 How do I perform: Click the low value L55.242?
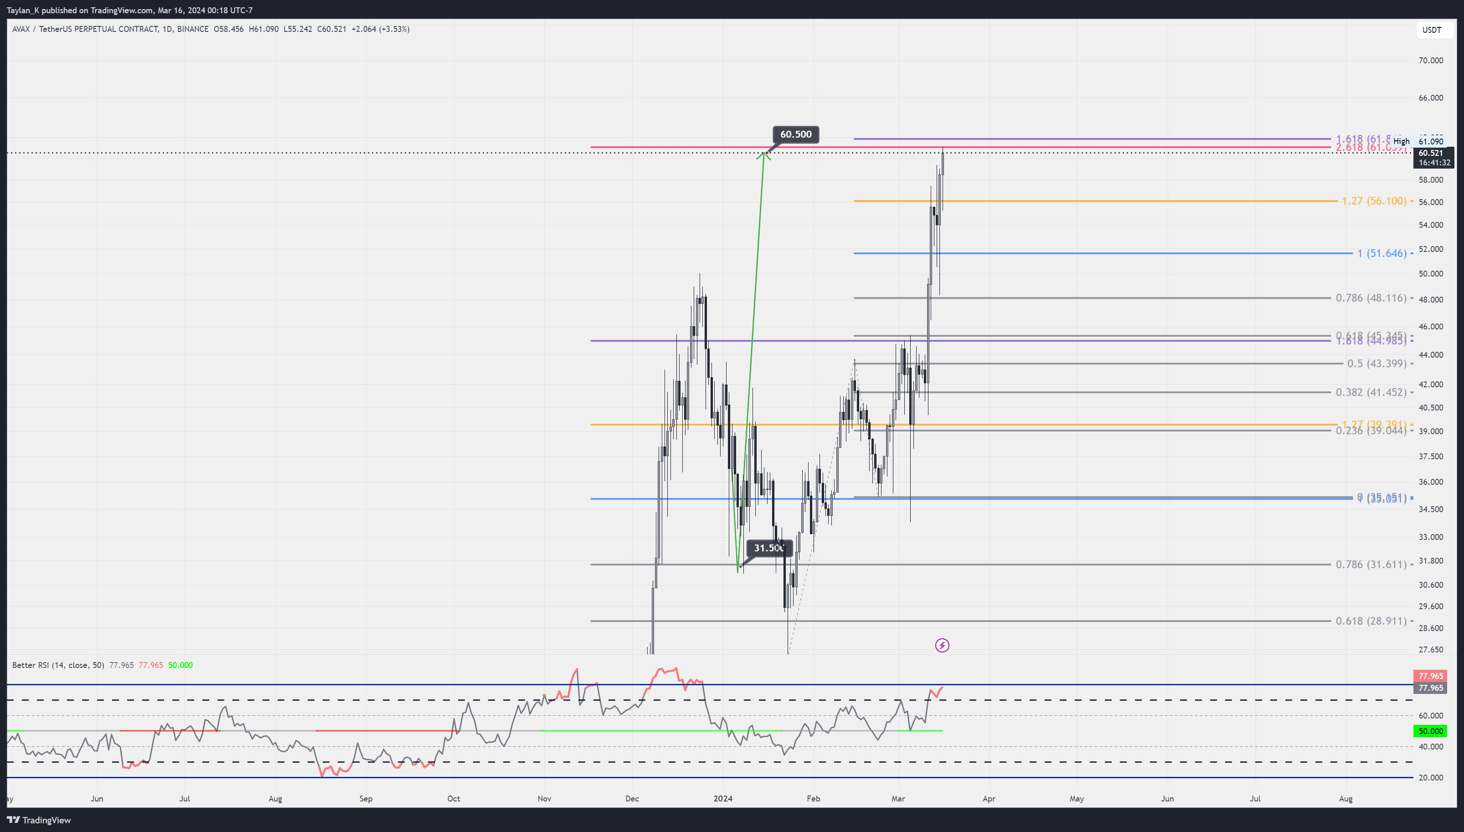pos(298,29)
